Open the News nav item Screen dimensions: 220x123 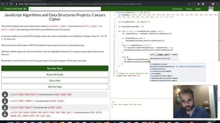point(198,9)
